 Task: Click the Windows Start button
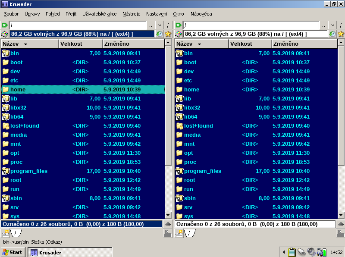13,252
